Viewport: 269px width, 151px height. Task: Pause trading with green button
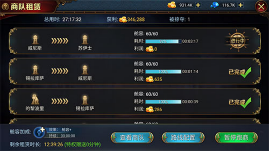[x=236, y=137]
